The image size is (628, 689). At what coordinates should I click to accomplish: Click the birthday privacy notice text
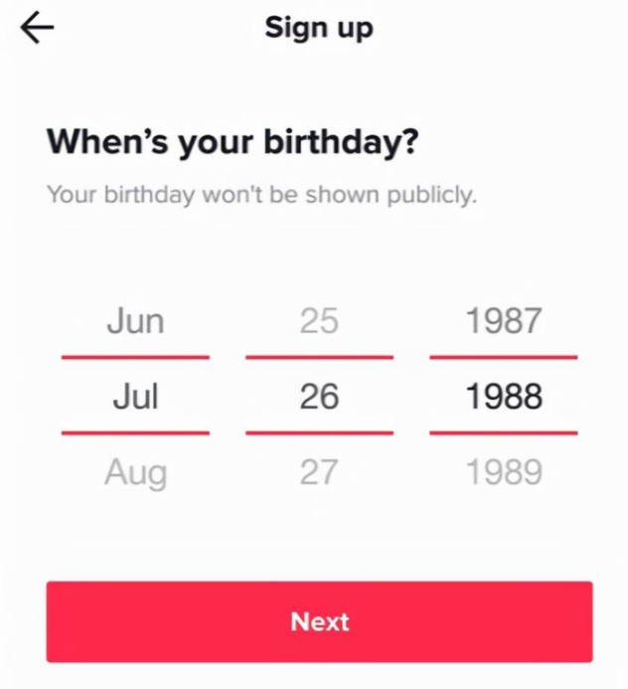[261, 194]
